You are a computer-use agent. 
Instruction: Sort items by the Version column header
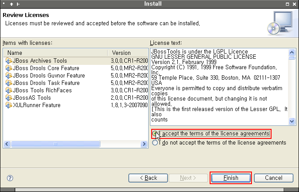pos(128,53)
